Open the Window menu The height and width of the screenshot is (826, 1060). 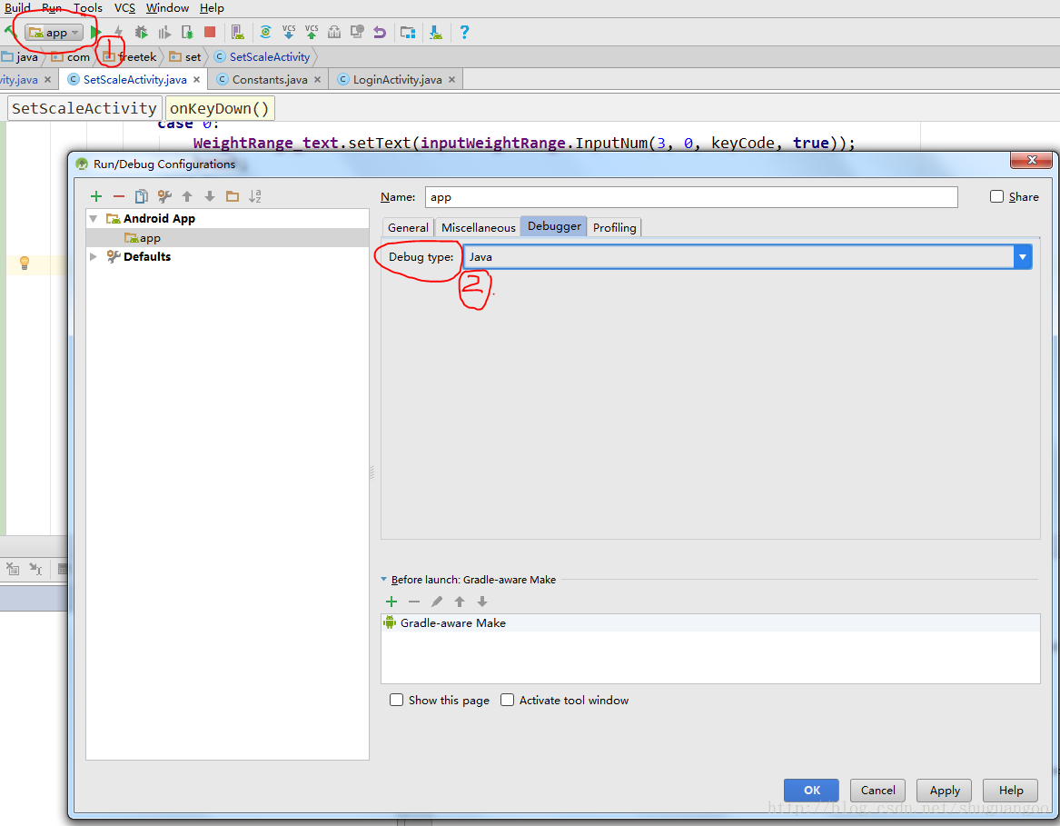click(167, 8)
